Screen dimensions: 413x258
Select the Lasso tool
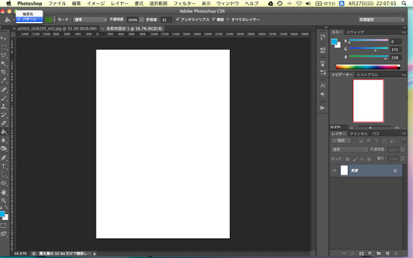tap(3, 55)
